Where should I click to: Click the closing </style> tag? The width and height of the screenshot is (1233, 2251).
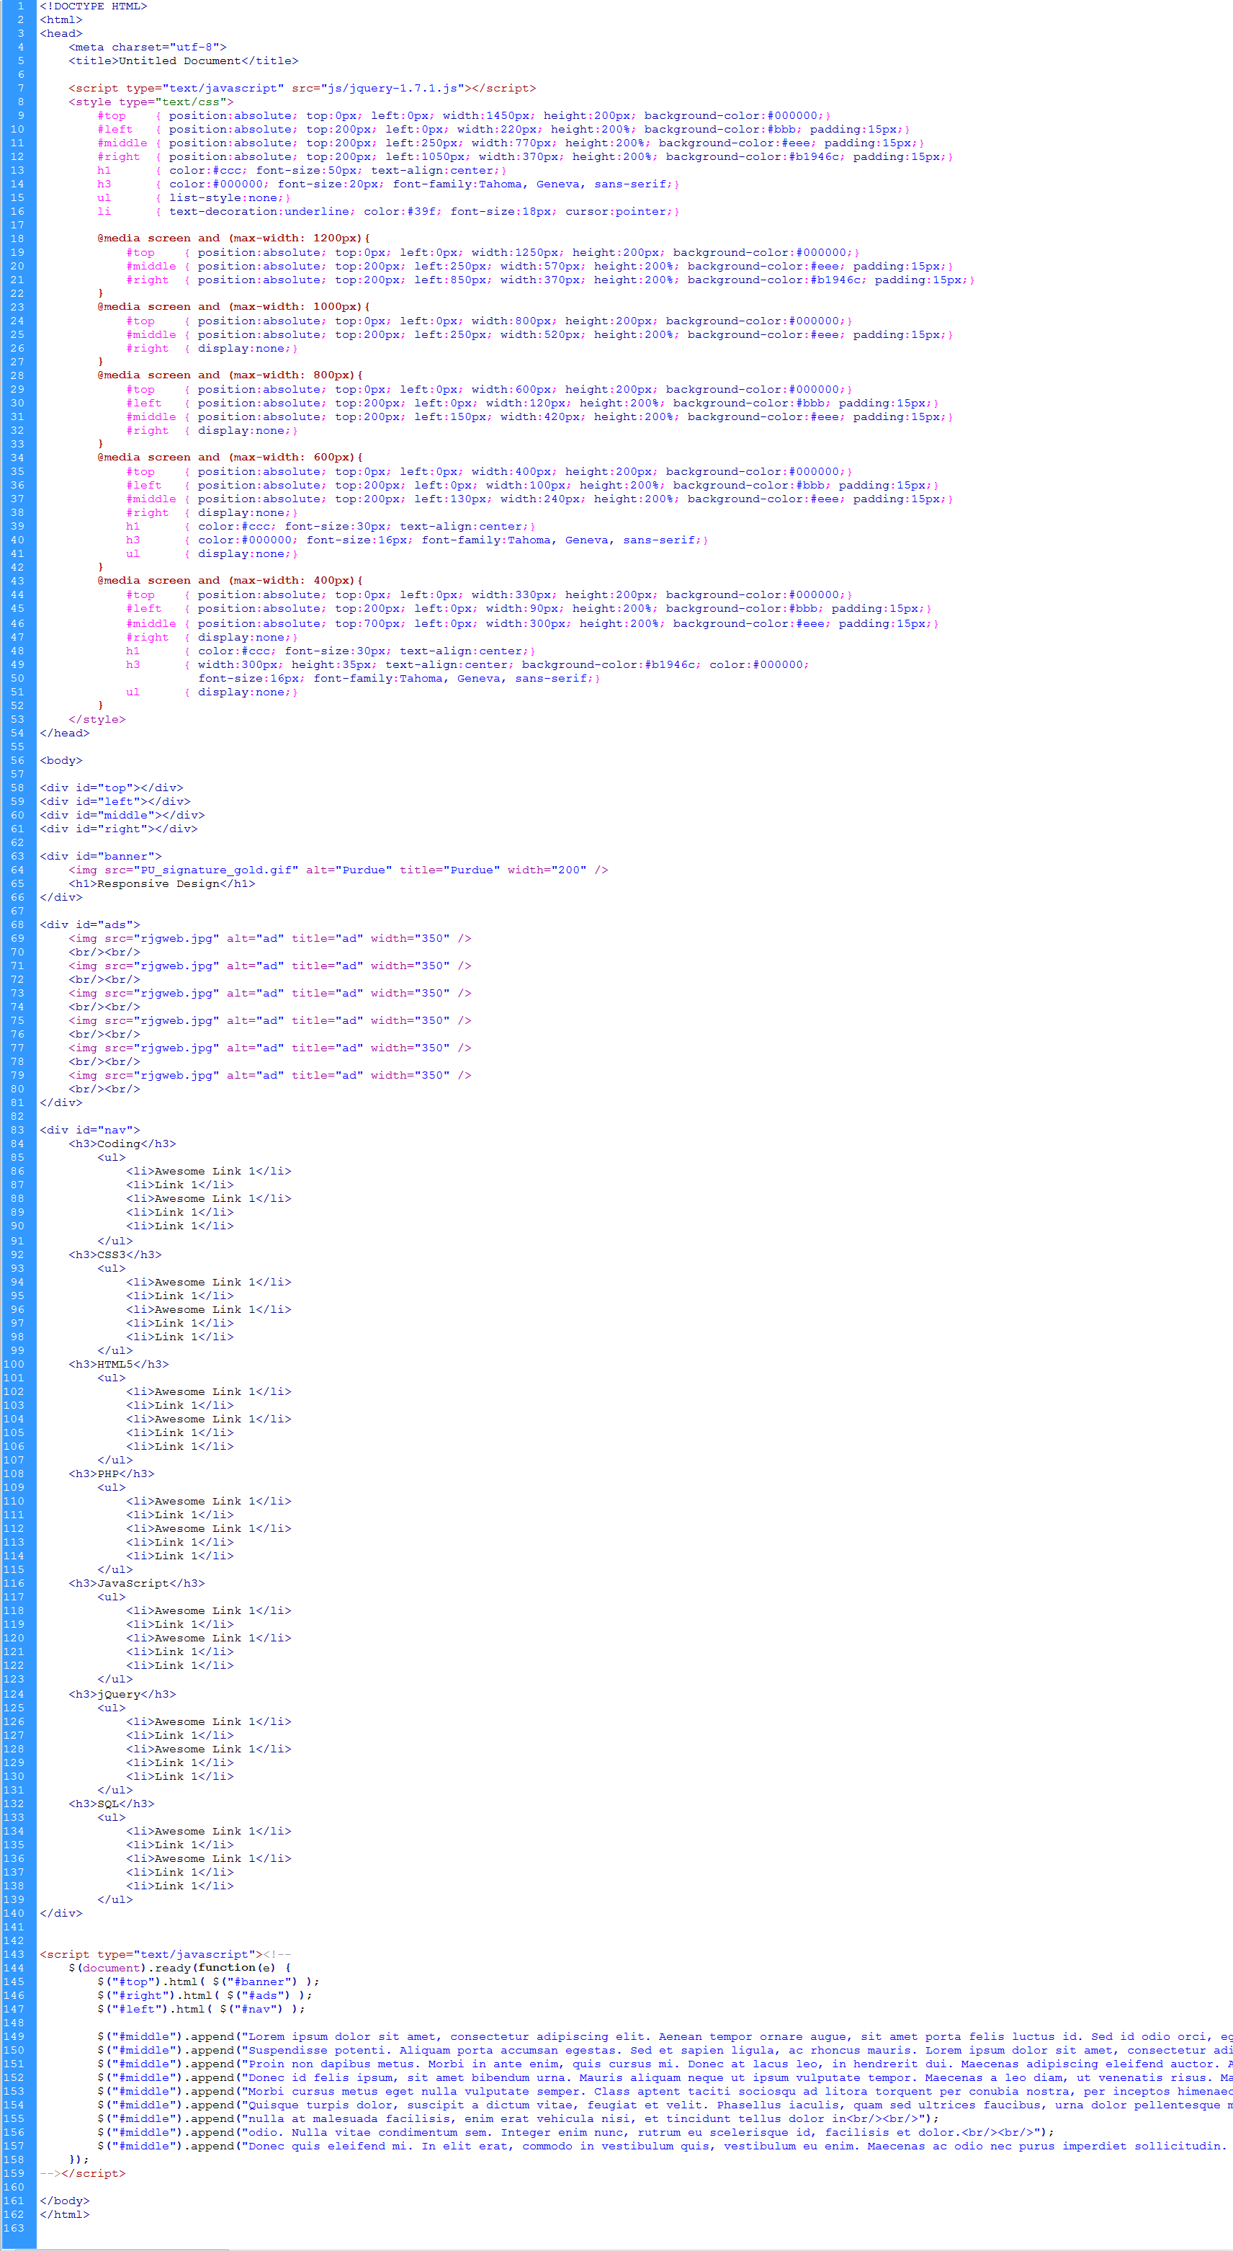tap(97, 719)
